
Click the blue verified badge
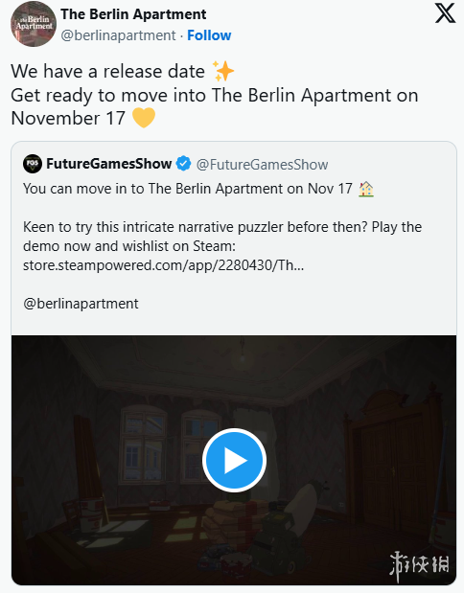point(184,164)
